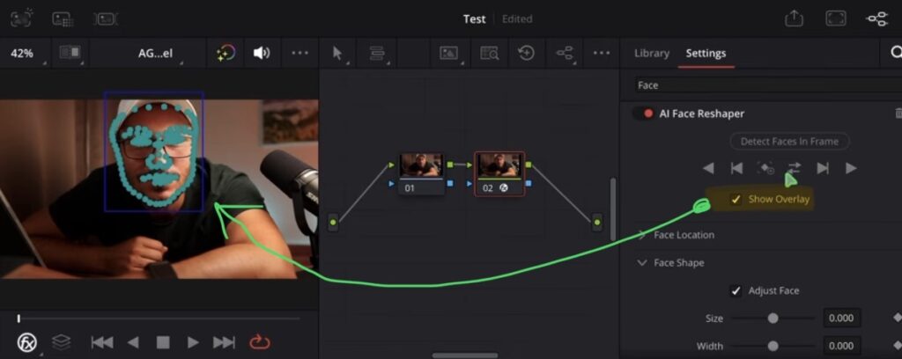Click the node graph output dot
902x359 pixels.
(x=597, y=223)
